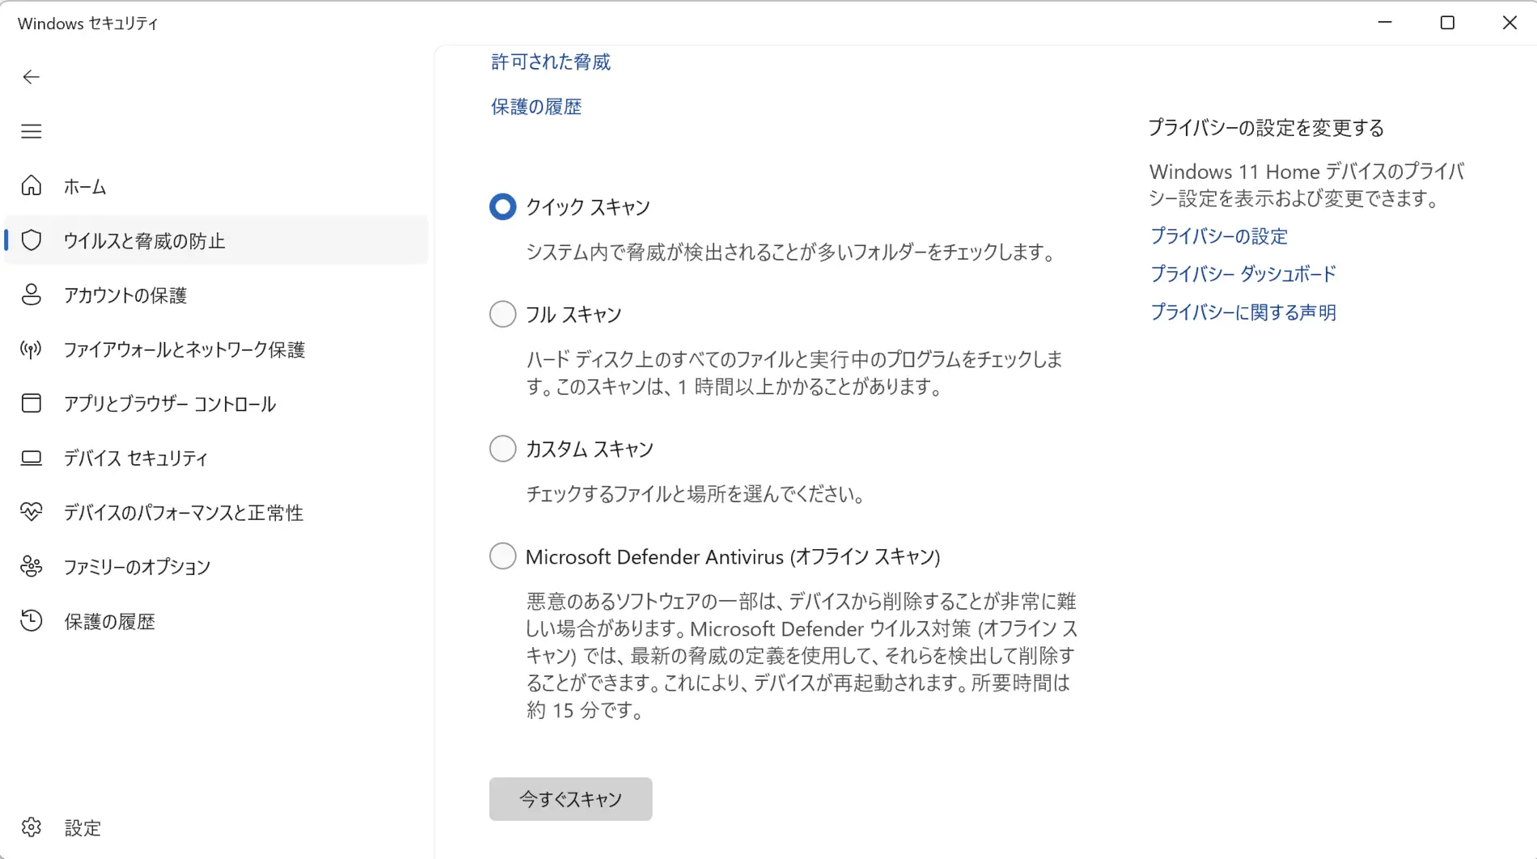Click the clock icon for protection history
The height and width of the screenshot is (859, 1537).
[x=31, y=620]
